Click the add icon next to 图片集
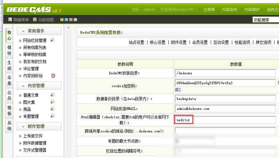This screenshot has height=158, width=279. 52,102
